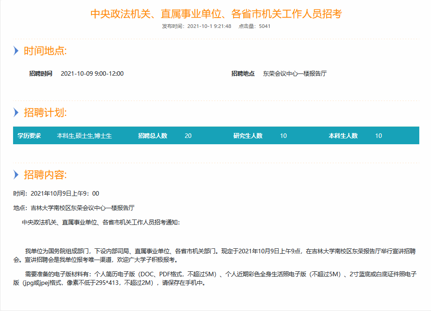Click the 招聘总人数 label

(x=153, y=136)
